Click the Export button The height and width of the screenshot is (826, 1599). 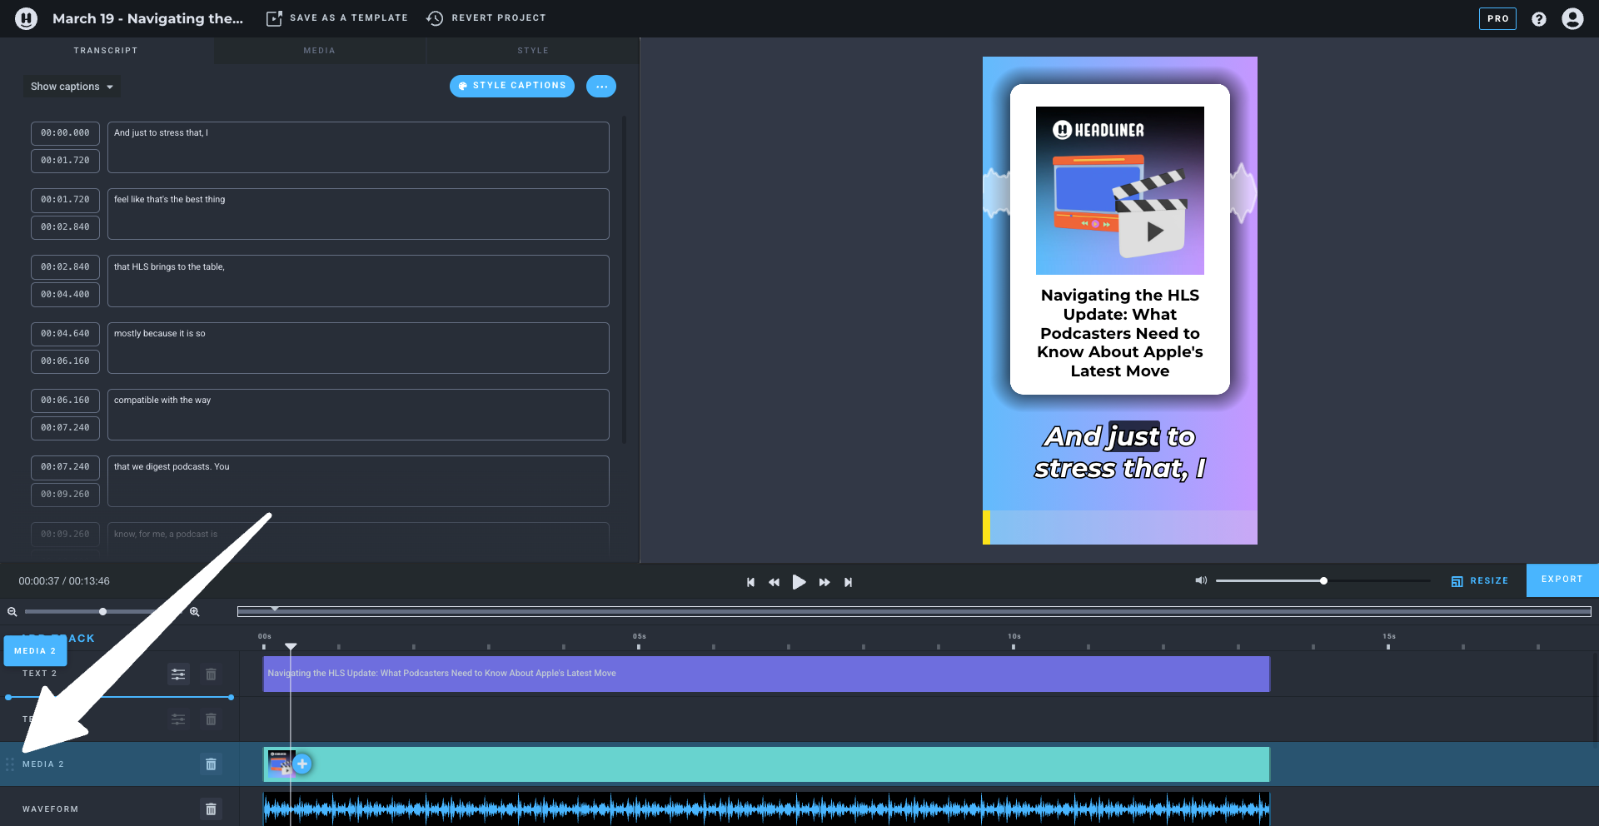point(1562,580)
